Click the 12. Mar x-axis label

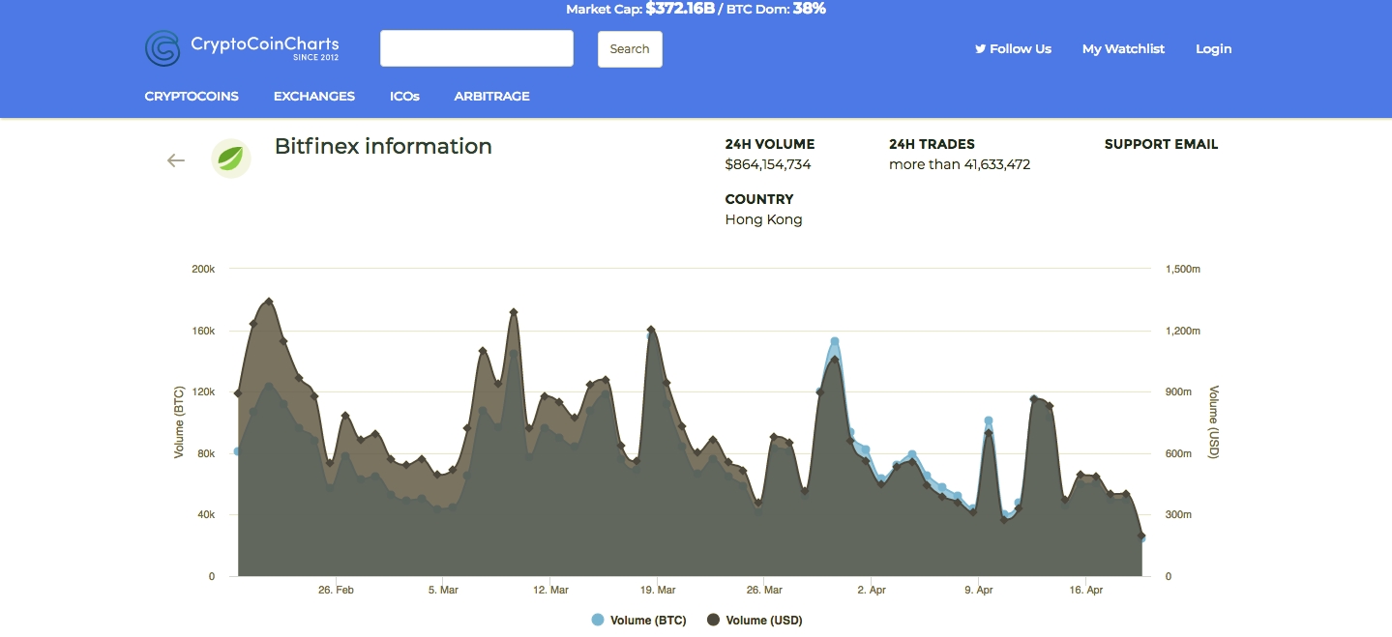pos(550,590)
